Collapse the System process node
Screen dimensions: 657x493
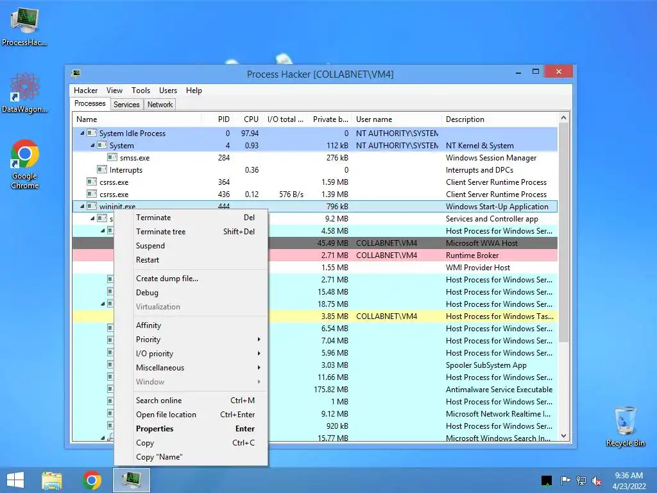pyautogui.click(x=92, y=146)
